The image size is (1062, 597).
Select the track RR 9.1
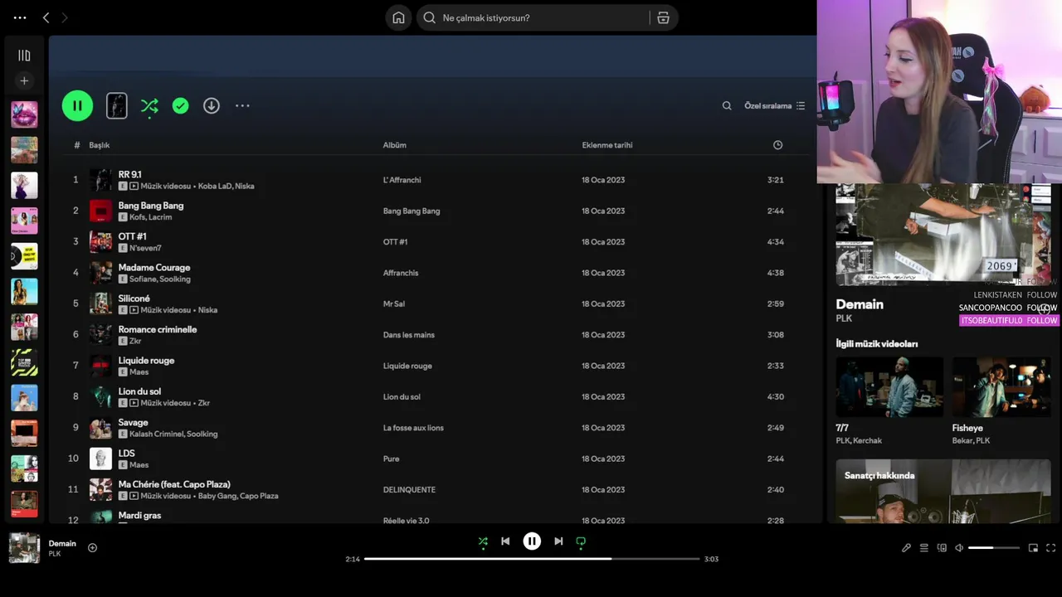pyautogui.click(x=130, y=174)
